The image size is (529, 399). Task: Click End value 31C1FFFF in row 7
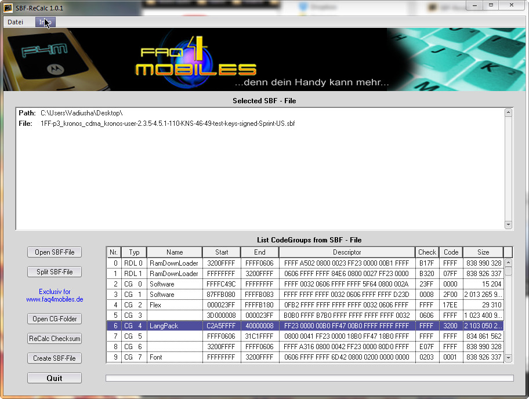(259, 336)
